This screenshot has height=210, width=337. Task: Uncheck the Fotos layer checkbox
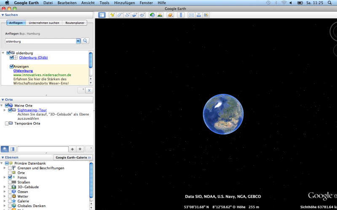point(10,178)
